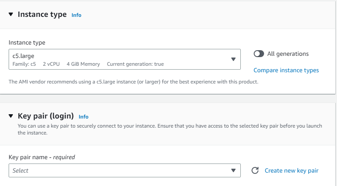Click the refresh key pairs icon
The image size is (337, 186).
(255, 170)
